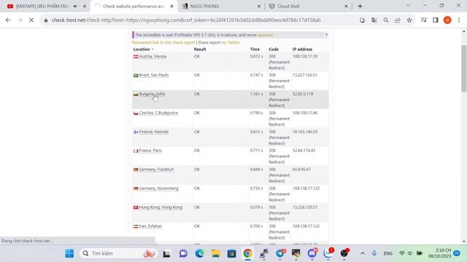
Task: Open the clock and date panel
Action: (439, 253)
